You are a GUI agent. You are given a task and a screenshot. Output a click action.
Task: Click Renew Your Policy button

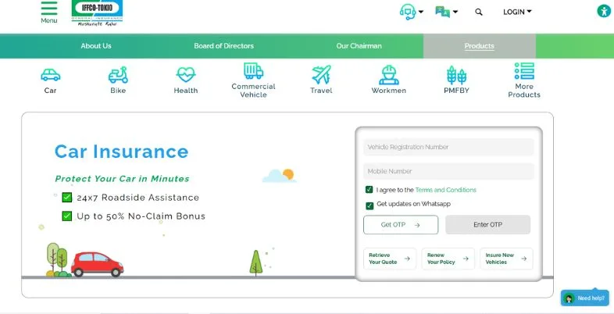tap(448, 259)
